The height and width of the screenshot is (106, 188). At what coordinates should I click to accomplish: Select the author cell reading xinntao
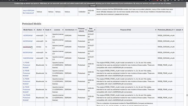(38, 47)
